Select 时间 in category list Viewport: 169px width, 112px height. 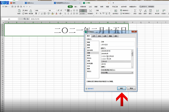(93, 55)
